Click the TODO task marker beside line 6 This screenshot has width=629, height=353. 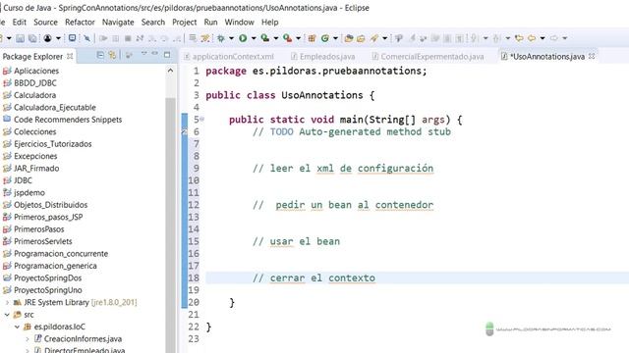pyautogui.click(x=185, y=131)
